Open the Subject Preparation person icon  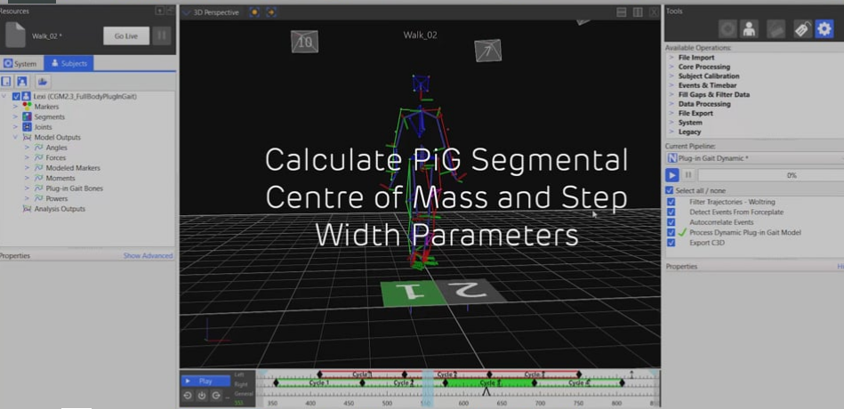[750, 29]
